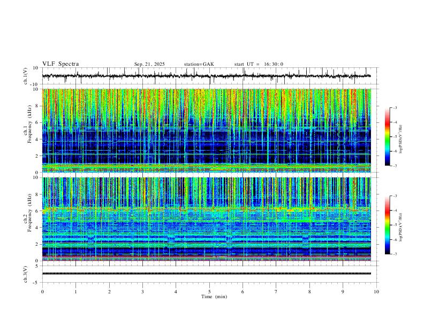Click the 'Time (min)' axis label
The height and width of the screenshot is (327, 424).
(x=214, y=297)
